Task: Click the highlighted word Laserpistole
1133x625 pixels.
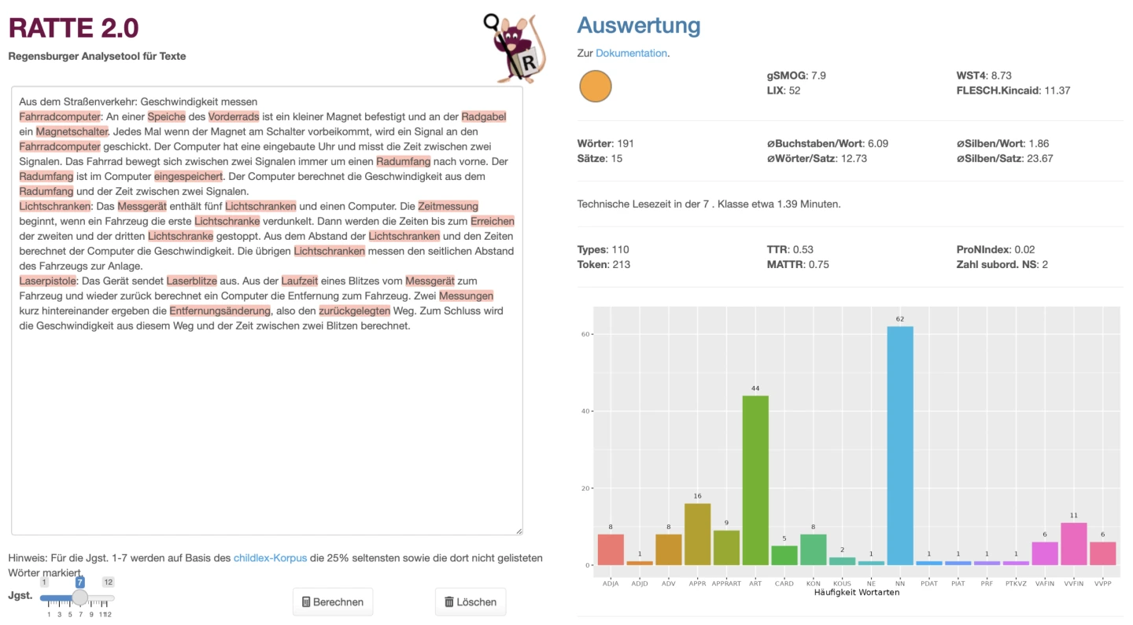Action: (x=48, y=281)
